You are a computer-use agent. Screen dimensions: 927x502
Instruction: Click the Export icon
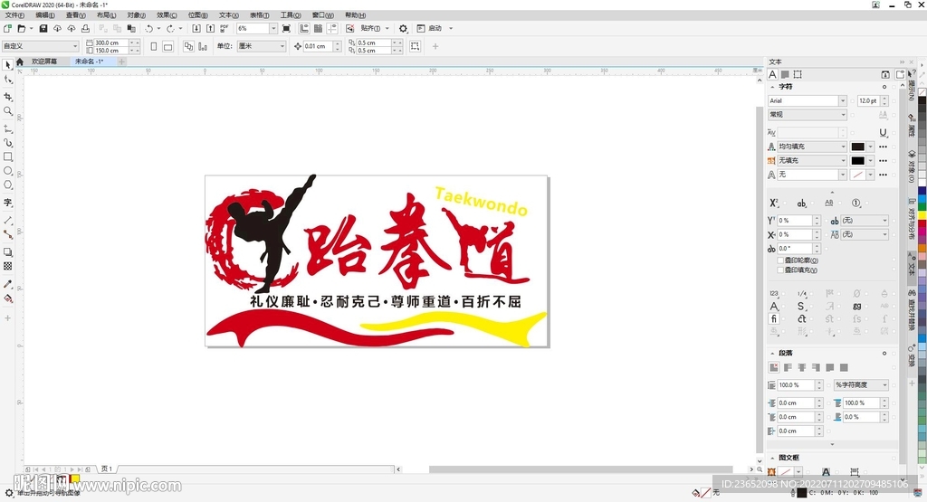[x=210, y=28]
